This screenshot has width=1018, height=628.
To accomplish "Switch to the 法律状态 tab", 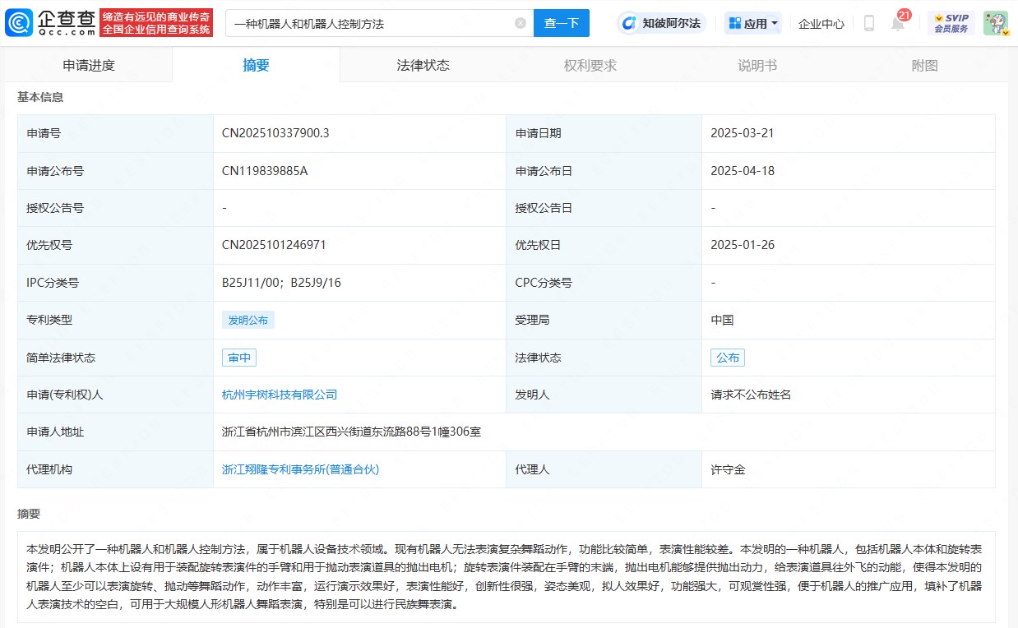I will 422,64.
